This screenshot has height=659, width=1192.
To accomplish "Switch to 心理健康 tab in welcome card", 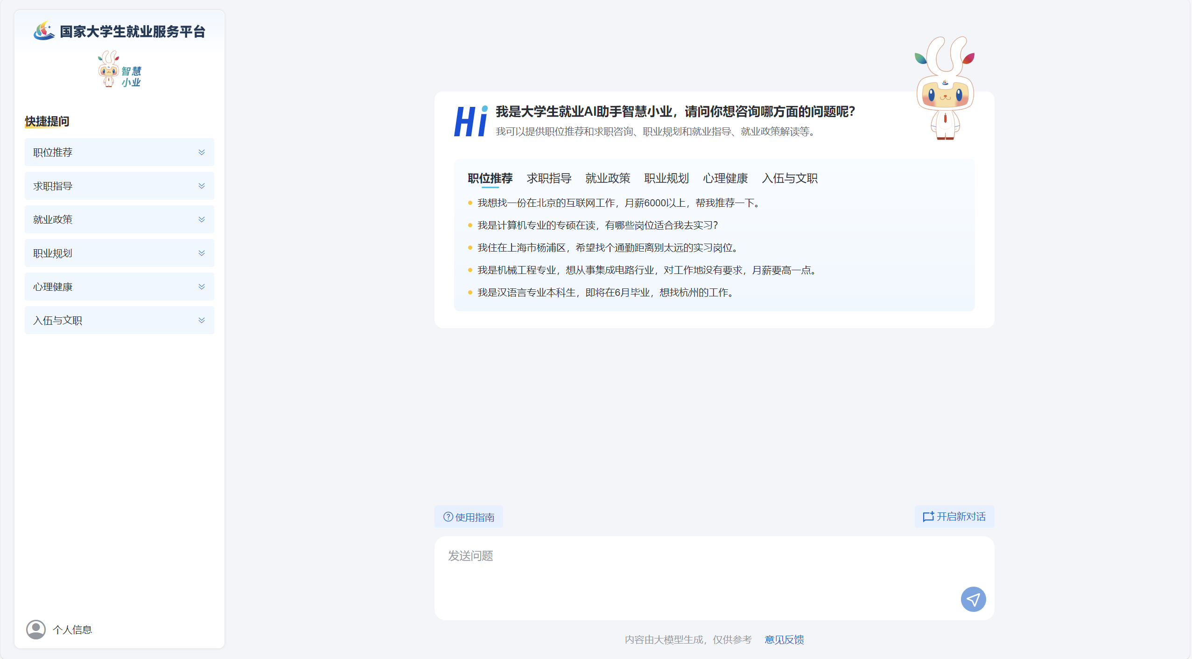I will pyautogui.click(x=725, y=178).
